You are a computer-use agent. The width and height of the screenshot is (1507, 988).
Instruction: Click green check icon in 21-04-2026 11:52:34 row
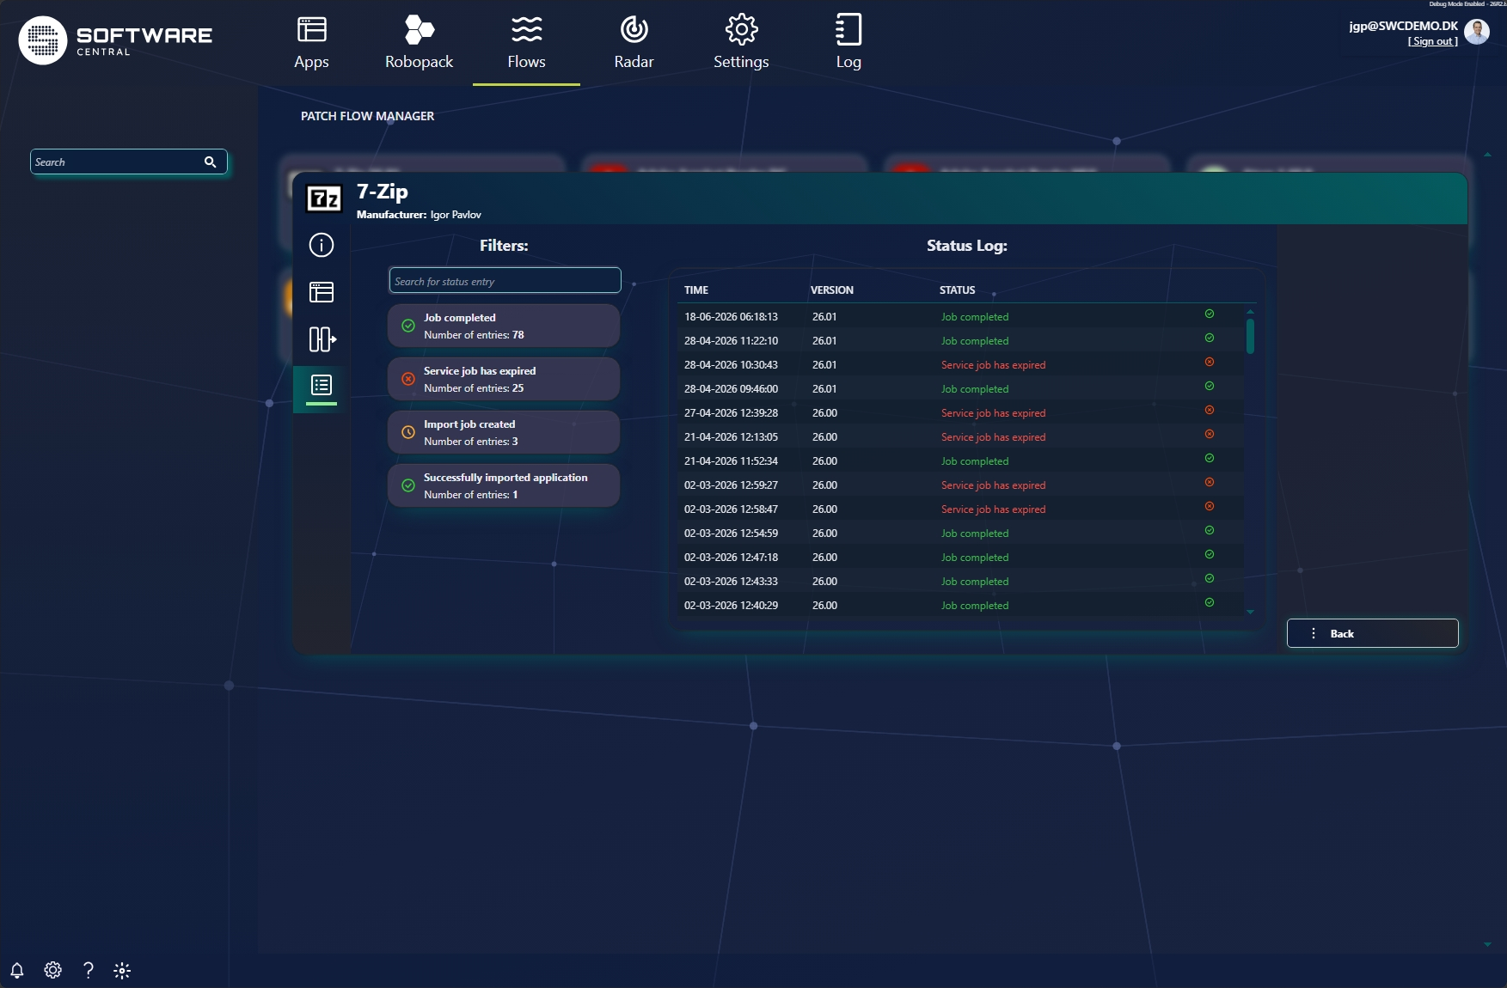coord(1210,458)
